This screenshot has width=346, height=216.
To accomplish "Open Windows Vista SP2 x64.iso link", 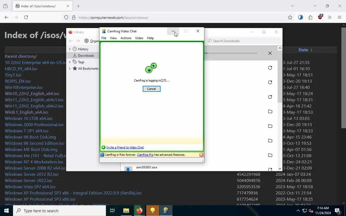I will tap(30, 187).
